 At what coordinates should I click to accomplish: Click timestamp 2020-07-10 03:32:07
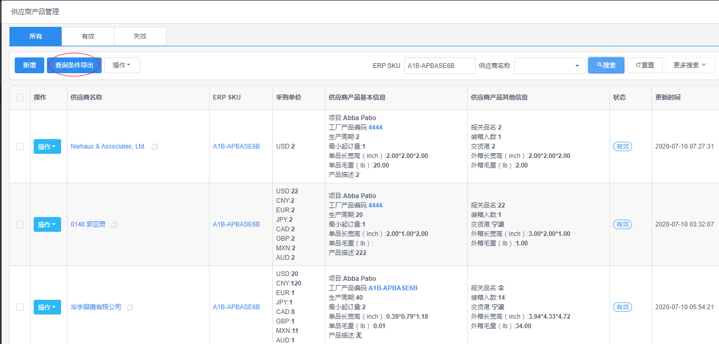point(684,224)
